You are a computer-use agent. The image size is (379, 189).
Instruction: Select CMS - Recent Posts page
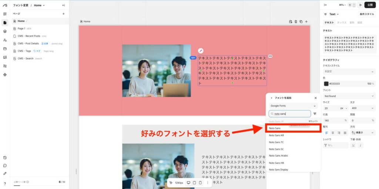29,36
